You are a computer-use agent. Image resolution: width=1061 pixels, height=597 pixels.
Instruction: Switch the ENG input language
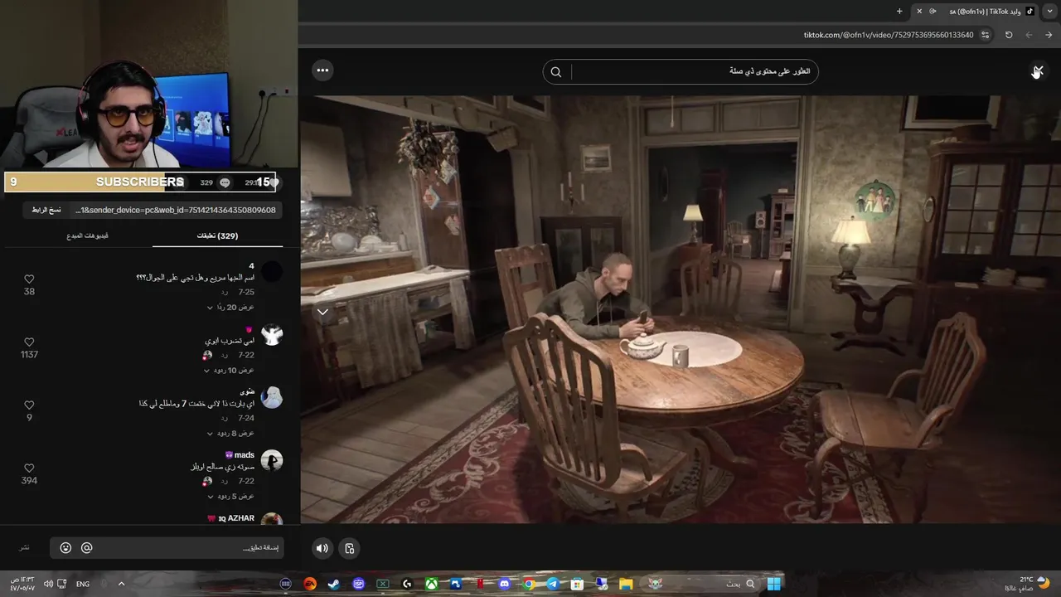coord(83,584)
